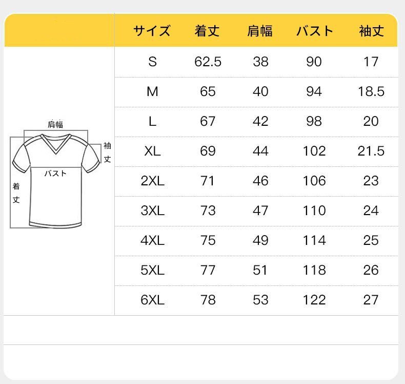Click the バスト column header in the yellow bar
The width and height of the screenshot is (405, 384).
(314, 31)
